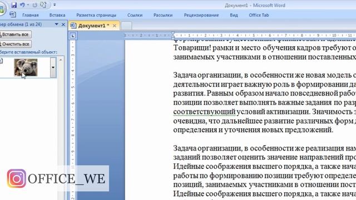Click the Очистить все button
This screenshot has width=356, height=200.
15,44
